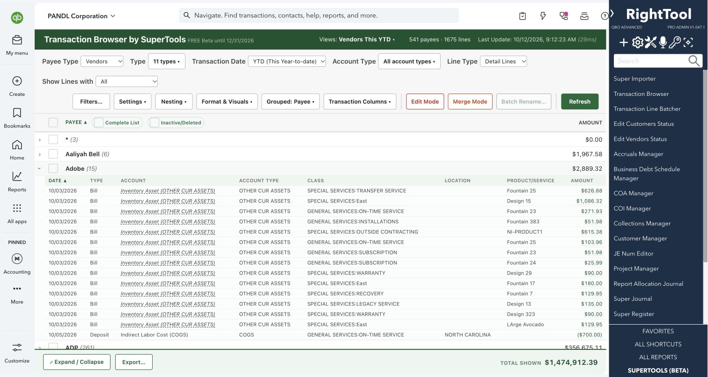The image size is (708, 377).
Task: Open the Payee Type Vendors dropdown
Action: [102, 61]
